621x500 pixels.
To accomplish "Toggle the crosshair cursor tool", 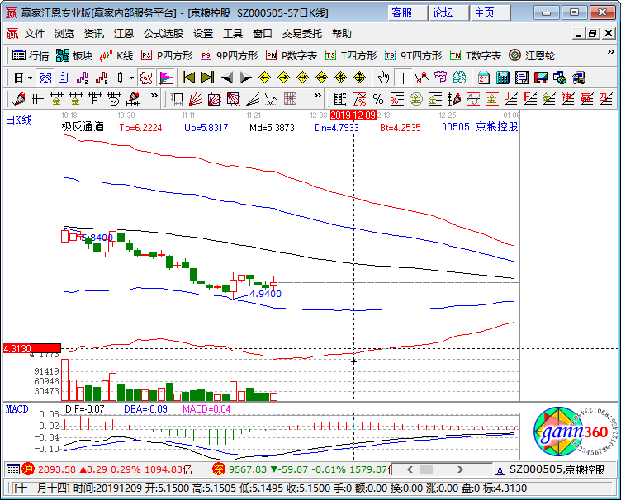I will tap(403, 78).
